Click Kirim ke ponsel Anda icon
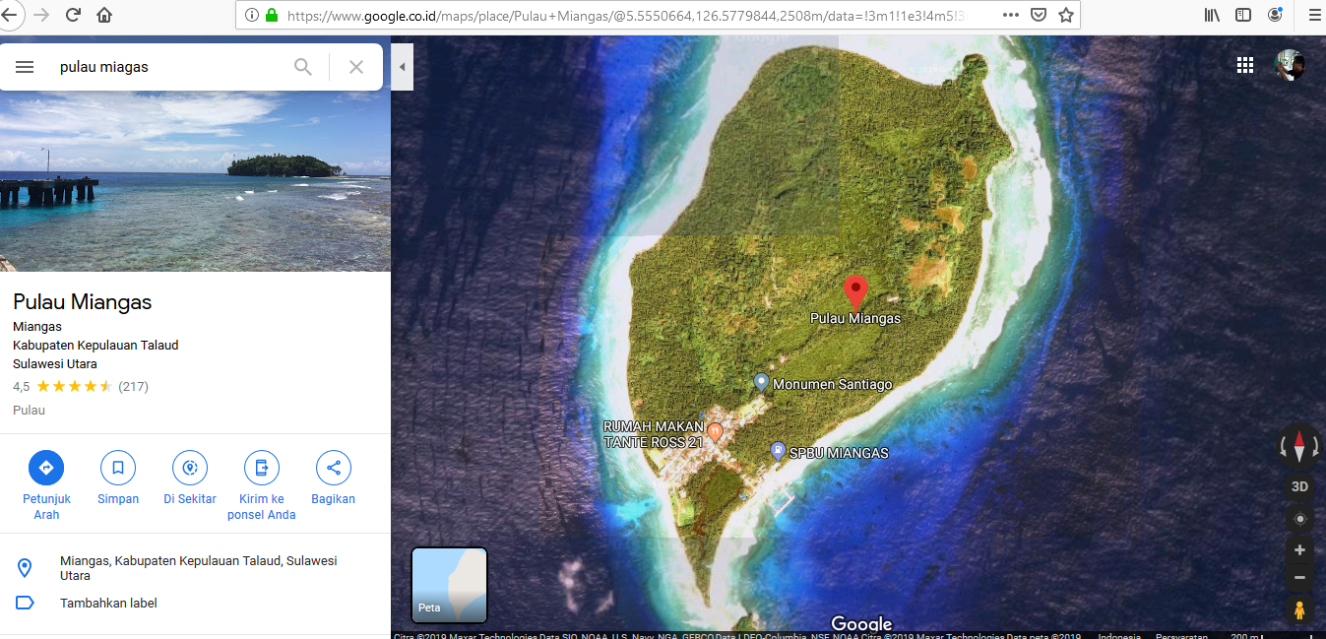The width and height of the screenshot is (1326, 639). 261,468
